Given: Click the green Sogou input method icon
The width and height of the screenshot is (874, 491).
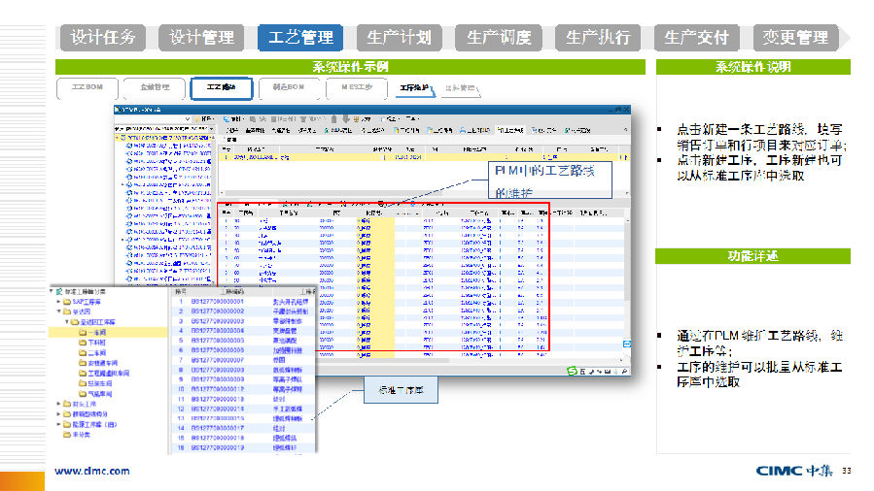Looking at the screenshot, I should tap(575, 371).
